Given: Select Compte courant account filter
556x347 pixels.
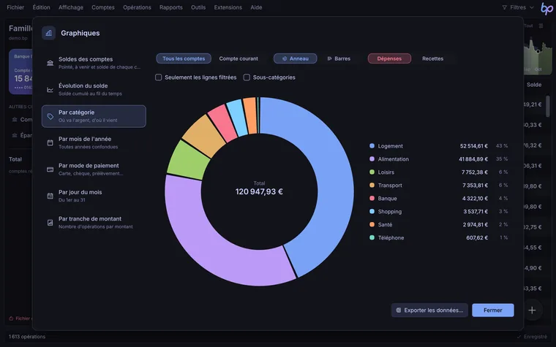Looking at the screenshot, I should (238, 58).
